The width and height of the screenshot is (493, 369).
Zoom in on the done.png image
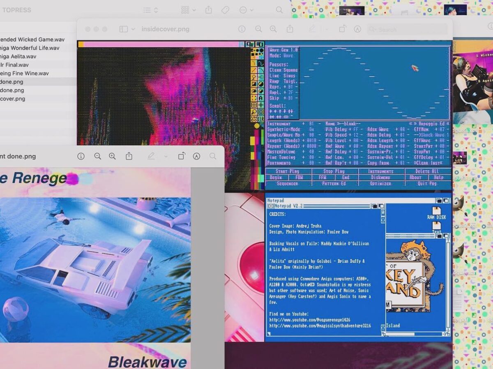[112, 156]
